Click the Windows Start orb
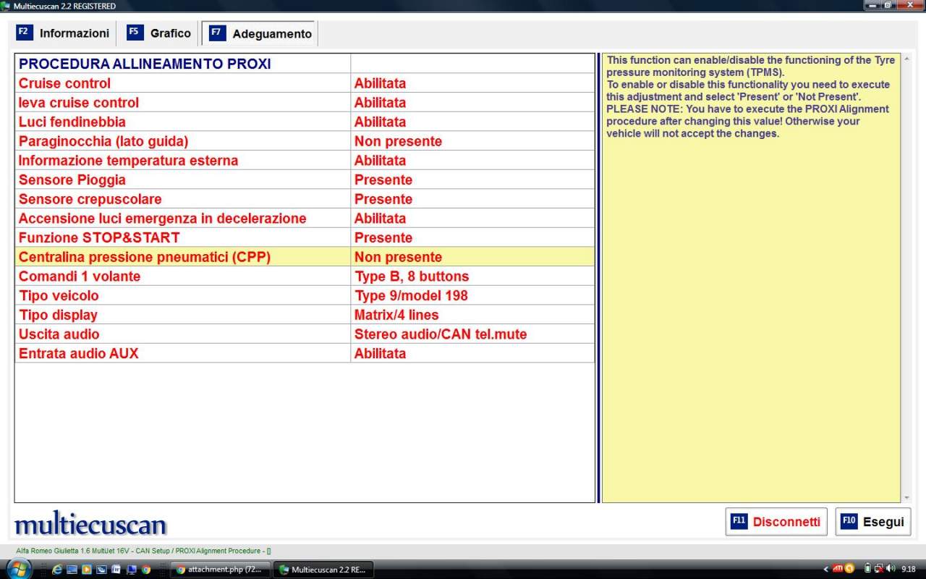Image resolution: width=926 pixels, height=579 pixels. pos(19,569)
